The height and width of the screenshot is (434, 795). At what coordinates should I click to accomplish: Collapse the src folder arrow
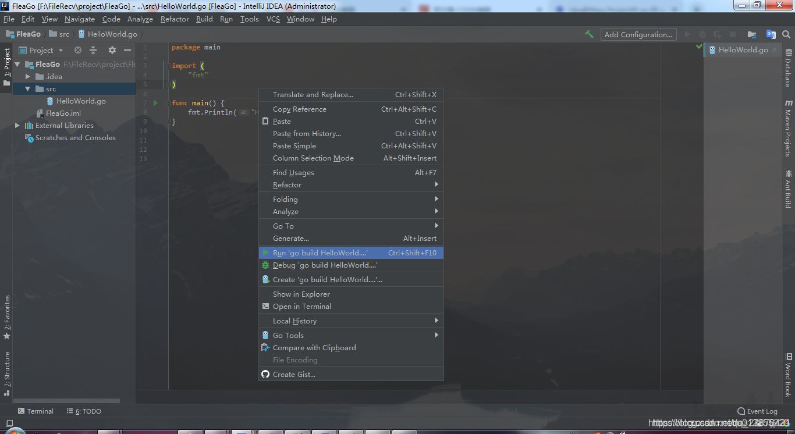point(27,89)
